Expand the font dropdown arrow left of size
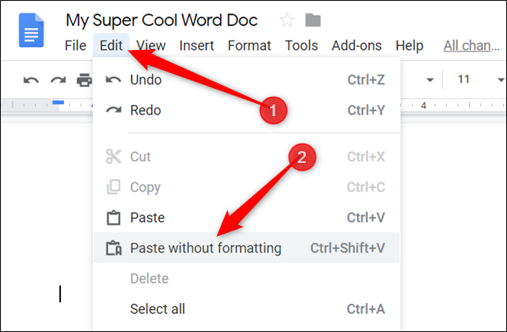 pos(429,79)
